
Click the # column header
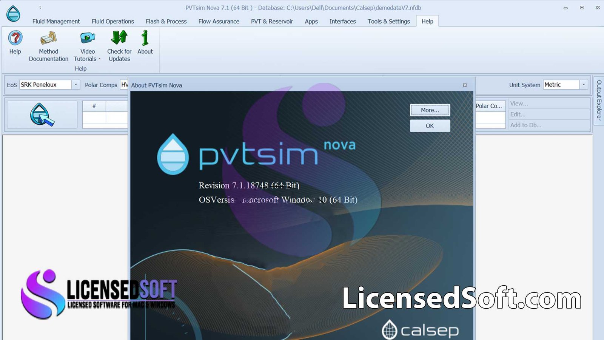point(94,106)
